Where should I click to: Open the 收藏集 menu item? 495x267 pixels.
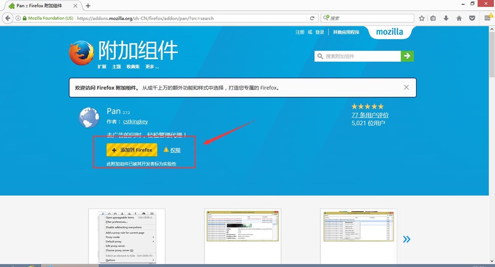pos(133,66)
